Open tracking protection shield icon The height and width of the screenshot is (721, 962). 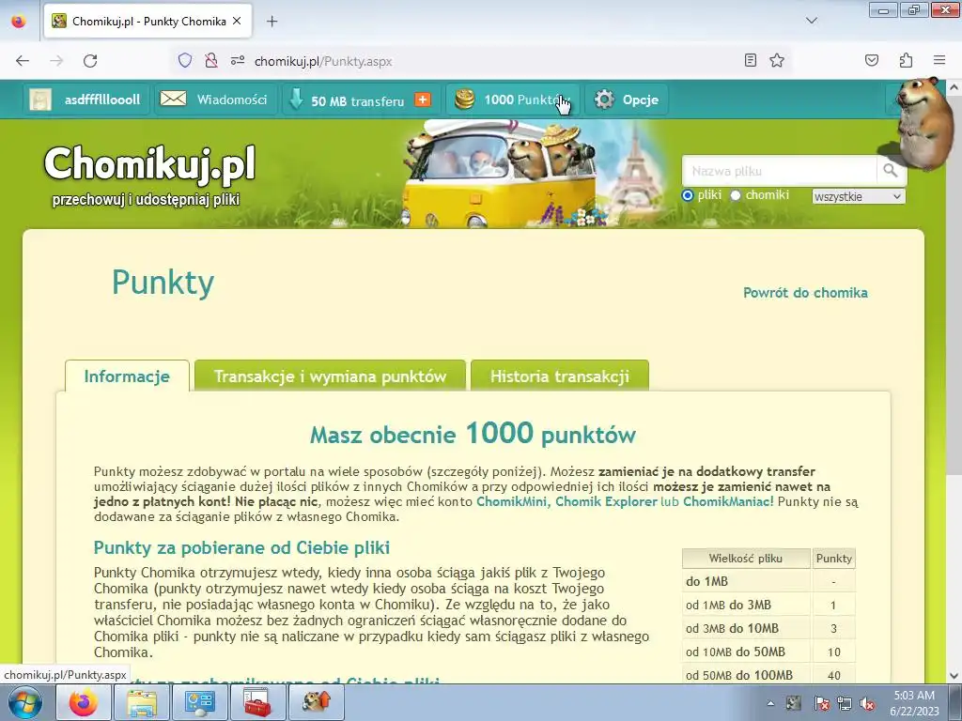pos(185,61)
